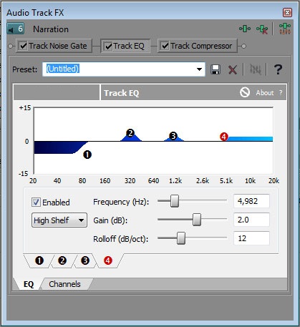Open the bypass FX automation icon
The height and width of the screenshot is (327, 300).
click(x=255, y=69)
